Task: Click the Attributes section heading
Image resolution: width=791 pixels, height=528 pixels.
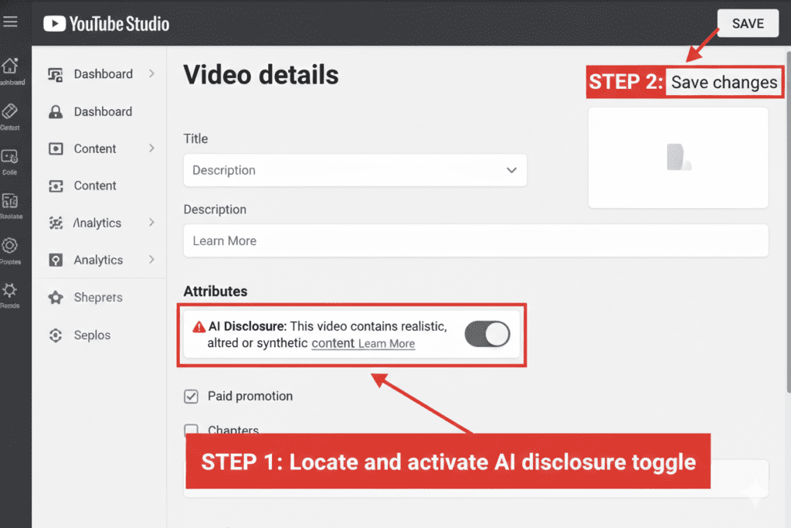Action: click(x=216, y=291)
